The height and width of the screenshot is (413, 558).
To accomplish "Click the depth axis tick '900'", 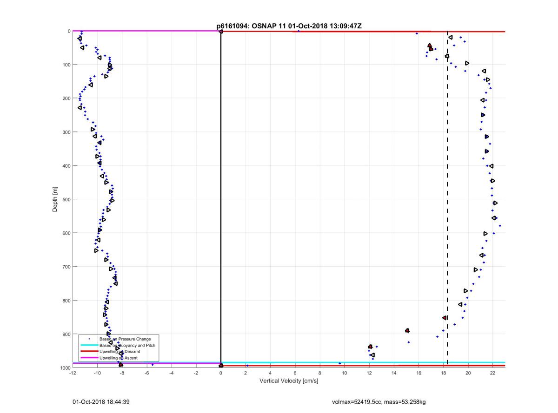I will pyautogui.click(x=66, y=334).
